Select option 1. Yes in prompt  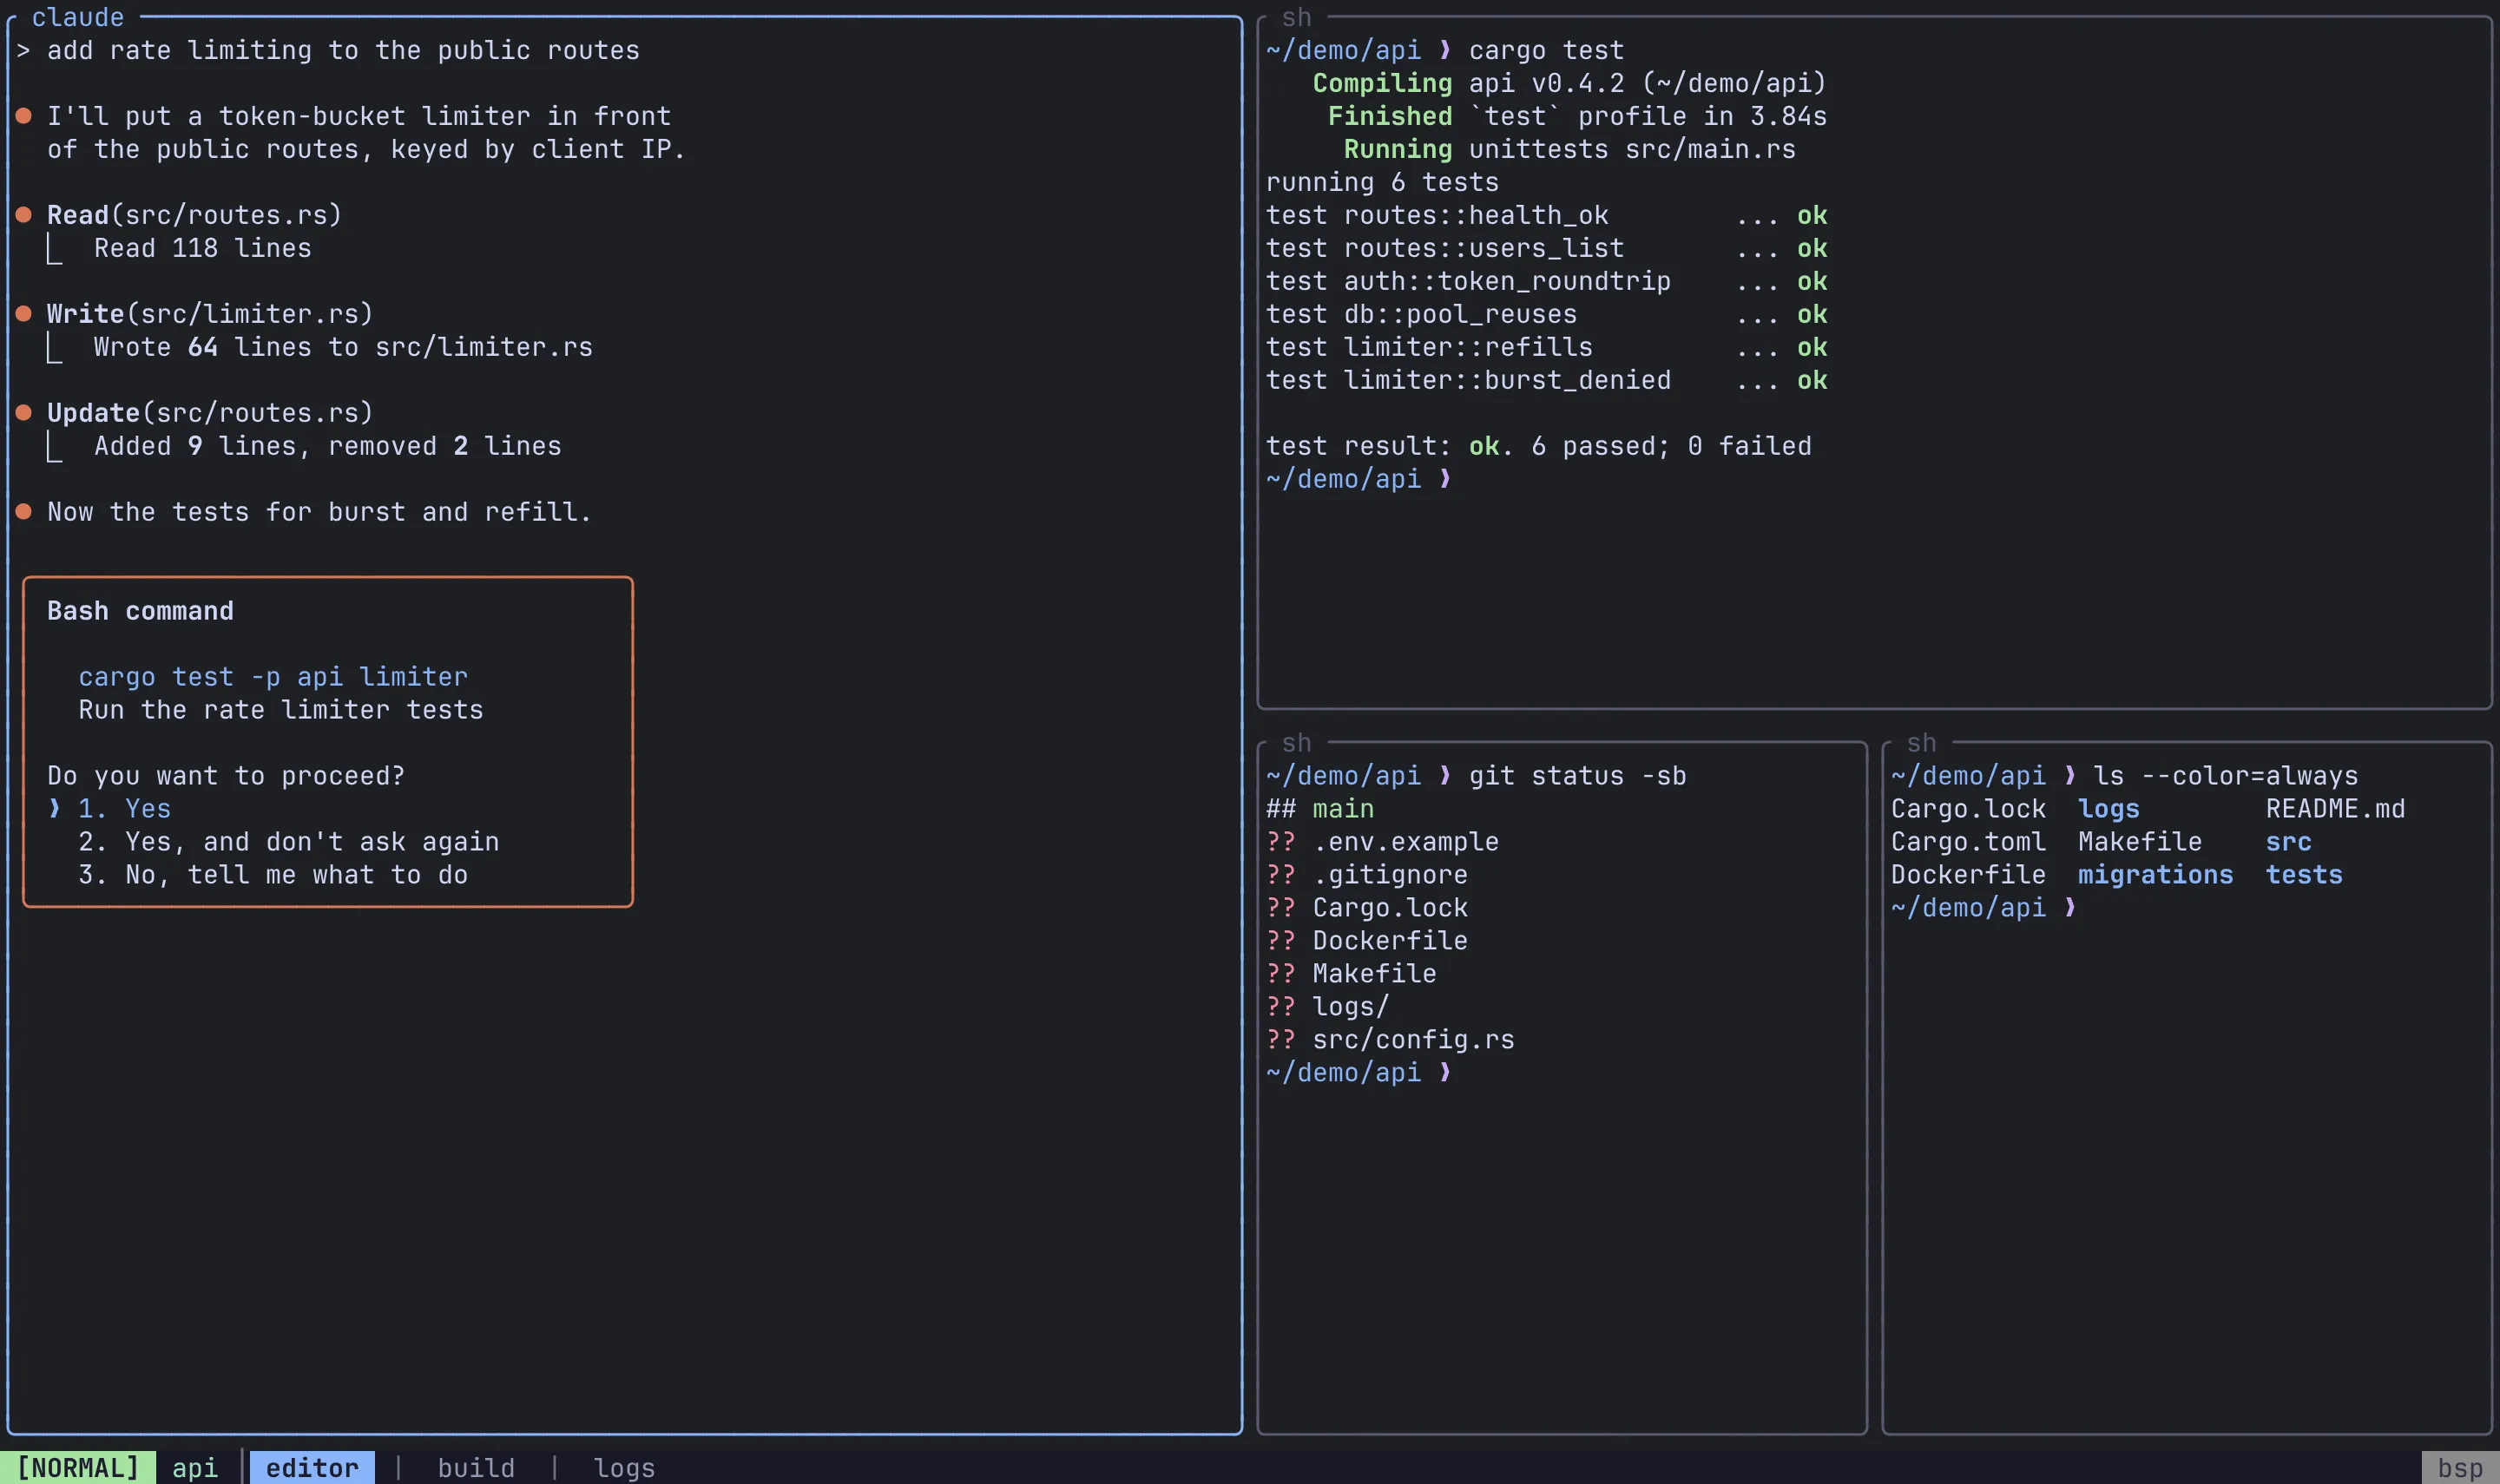[124, 808]
